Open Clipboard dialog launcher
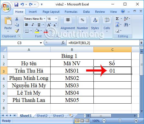The width and height of the screenshot is (144, 124). point(19,36)
